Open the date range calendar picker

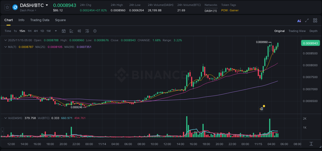[64, 31]
